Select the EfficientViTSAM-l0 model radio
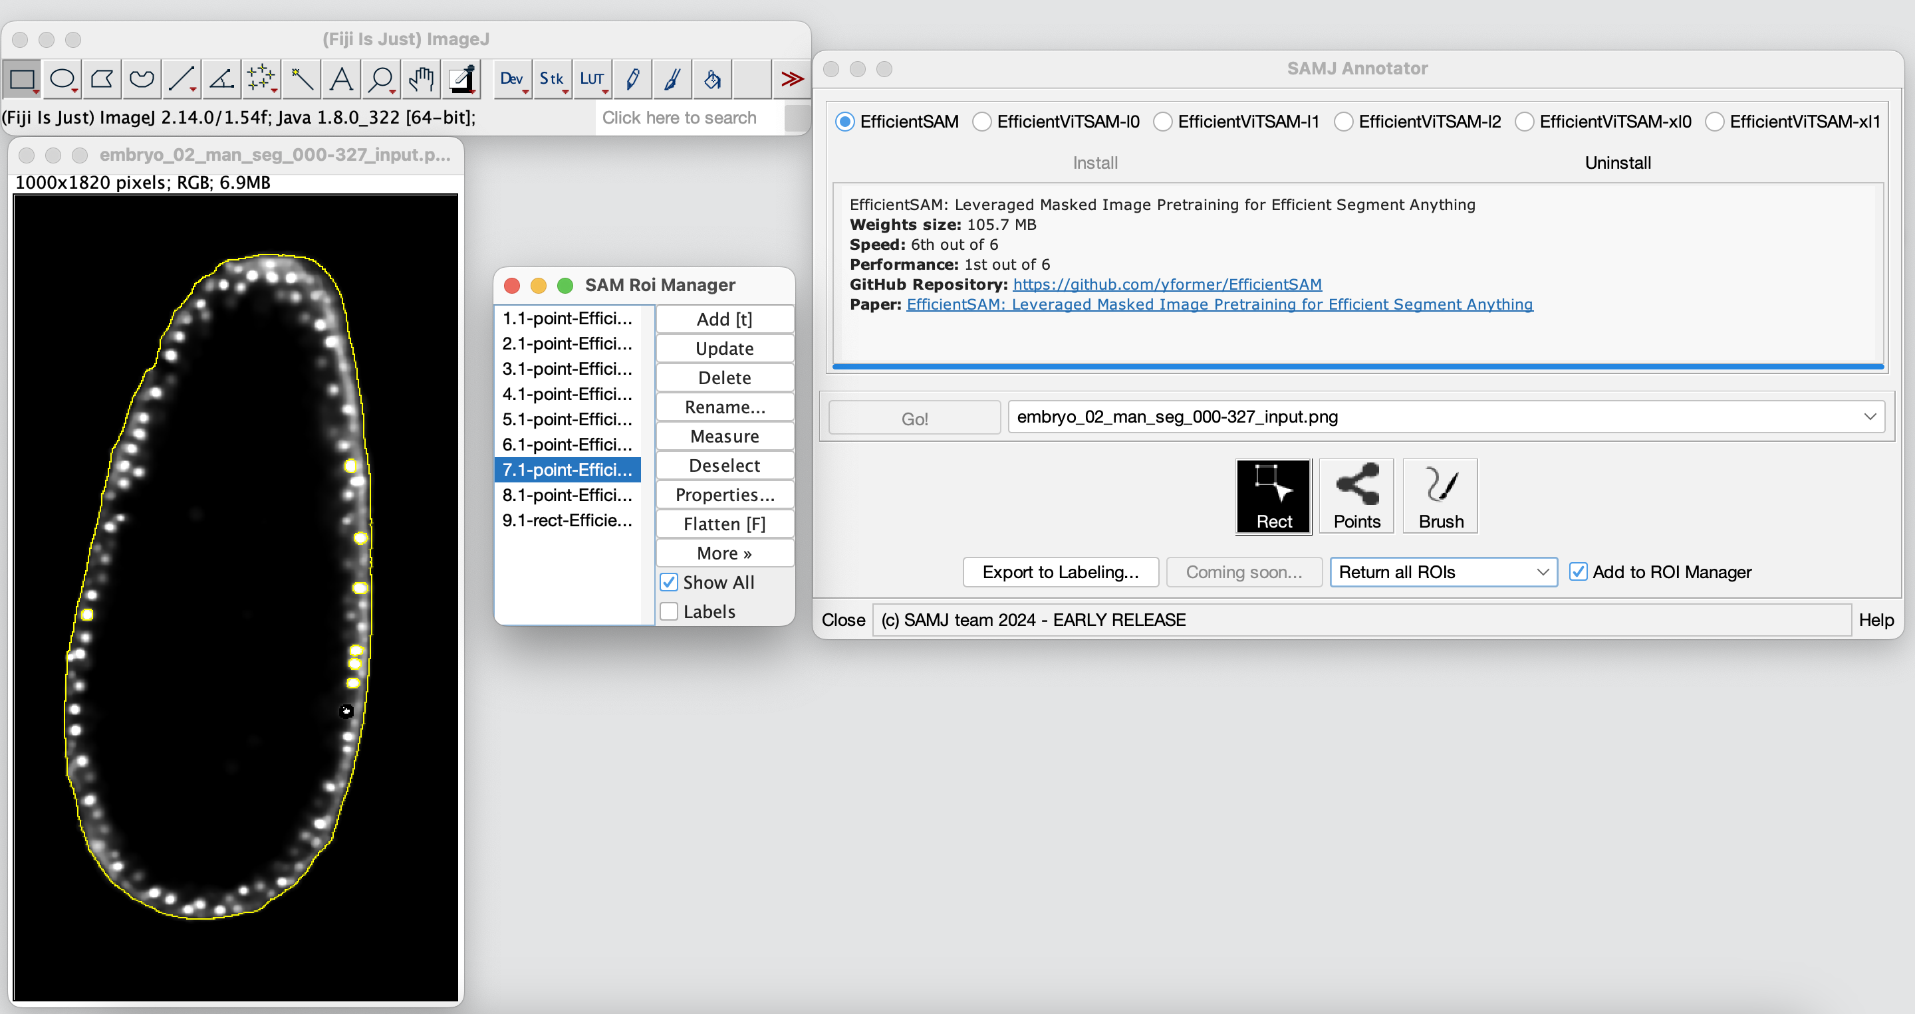The width and height of the screenshot is (1915, 1014). click(981, 122)
